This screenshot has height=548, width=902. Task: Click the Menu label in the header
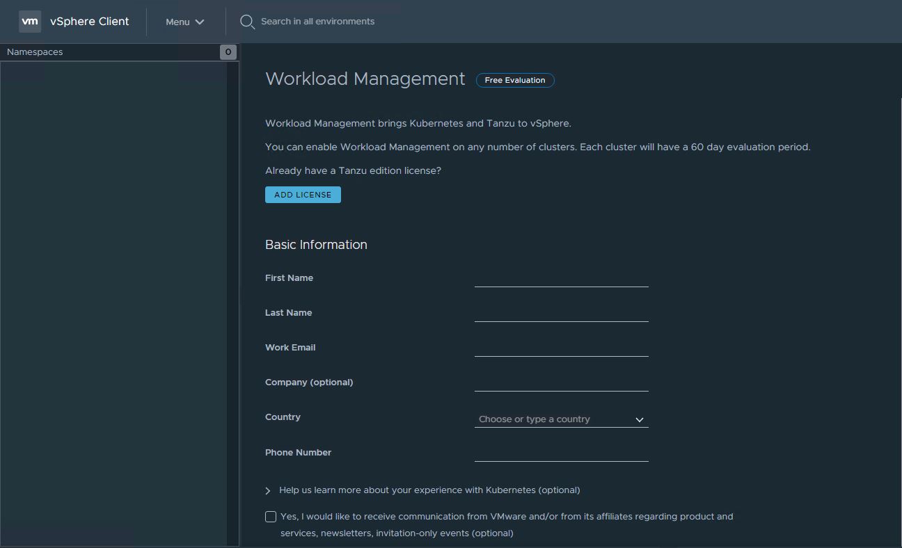click(x=177, y=22)
